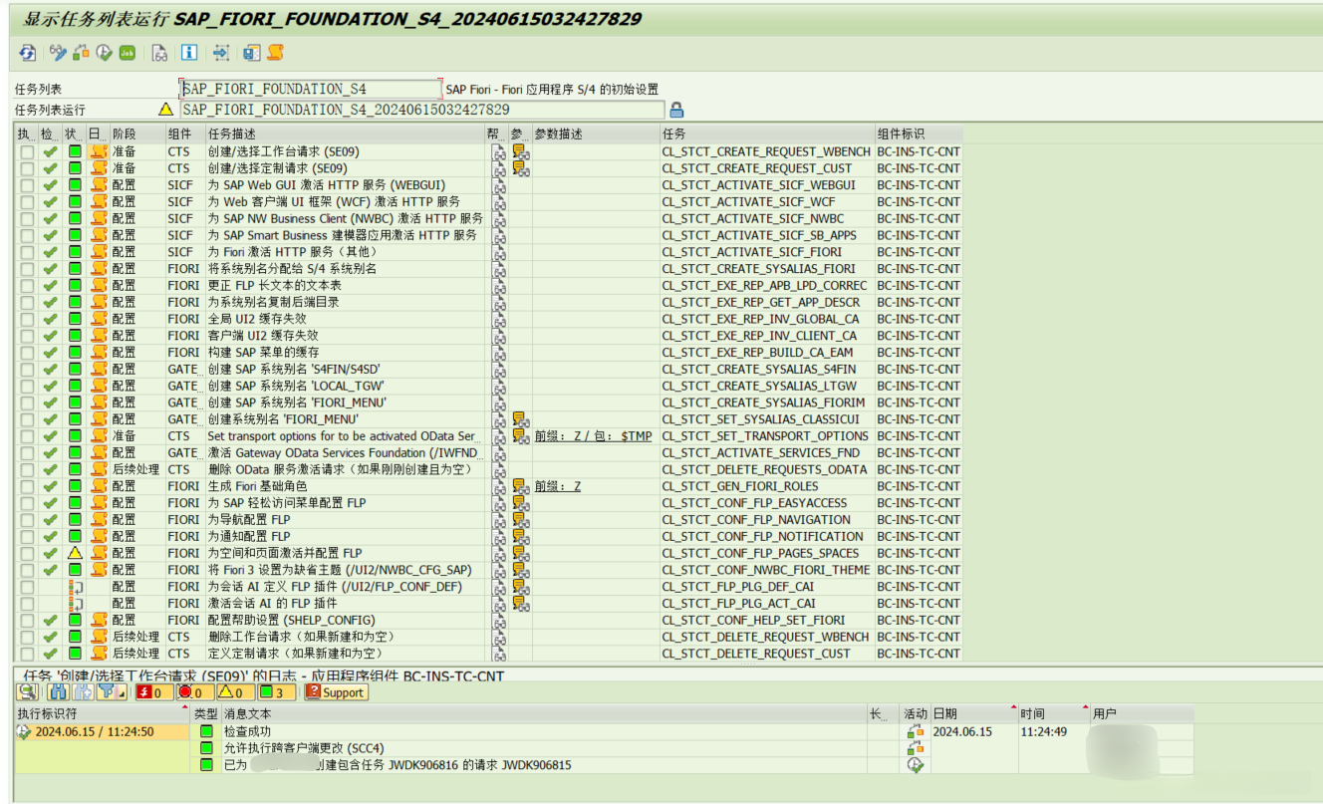
Task: Click parameter icon for 创建/选择工作台请求 (SE09) row
Action: pyautogui.click(x=520, y=151)
